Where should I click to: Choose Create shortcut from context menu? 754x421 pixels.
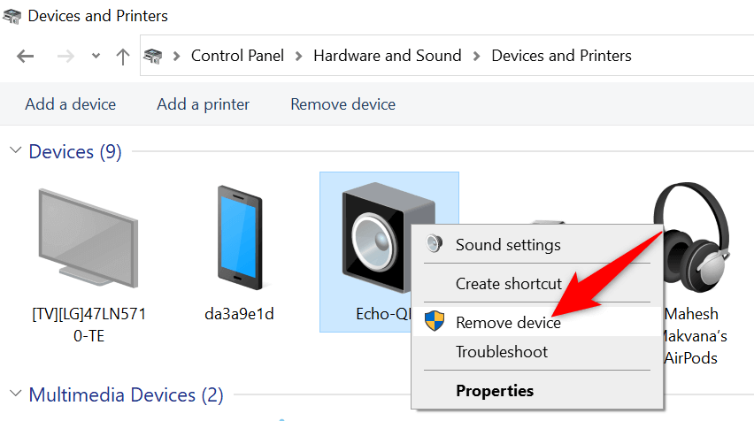point(508,284)
